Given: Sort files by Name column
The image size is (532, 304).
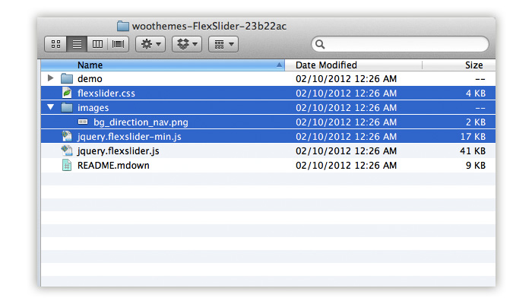Looking at the screenshot, I should point(163,65).
